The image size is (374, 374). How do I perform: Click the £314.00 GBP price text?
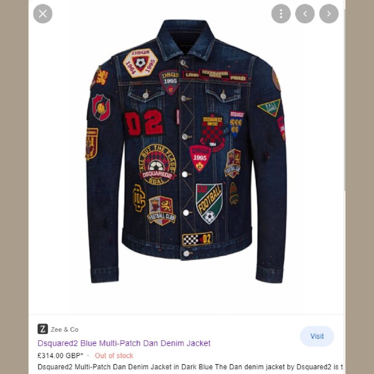click(x=60, y=356)
